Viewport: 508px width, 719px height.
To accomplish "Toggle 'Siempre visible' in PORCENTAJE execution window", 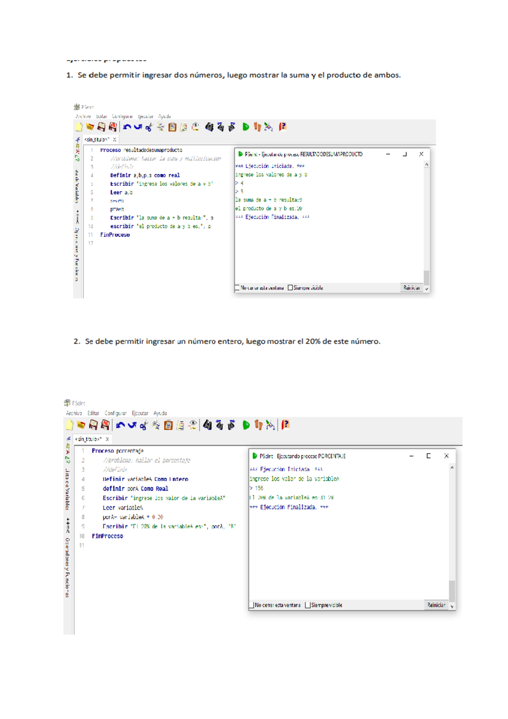I will coord(308,605).
